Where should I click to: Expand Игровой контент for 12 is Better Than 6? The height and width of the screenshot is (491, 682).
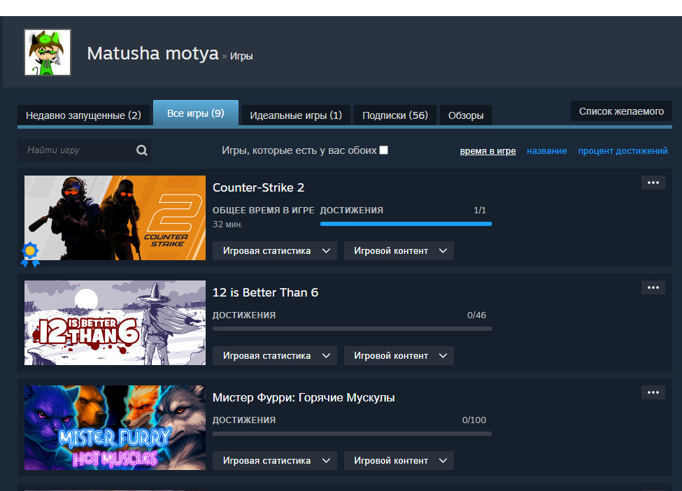[x=399, y=356]
